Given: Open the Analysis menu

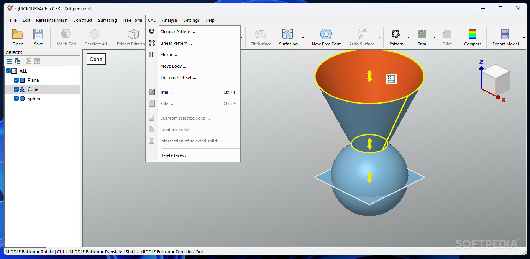Looking at the screenshot, I should coord(170,20).
